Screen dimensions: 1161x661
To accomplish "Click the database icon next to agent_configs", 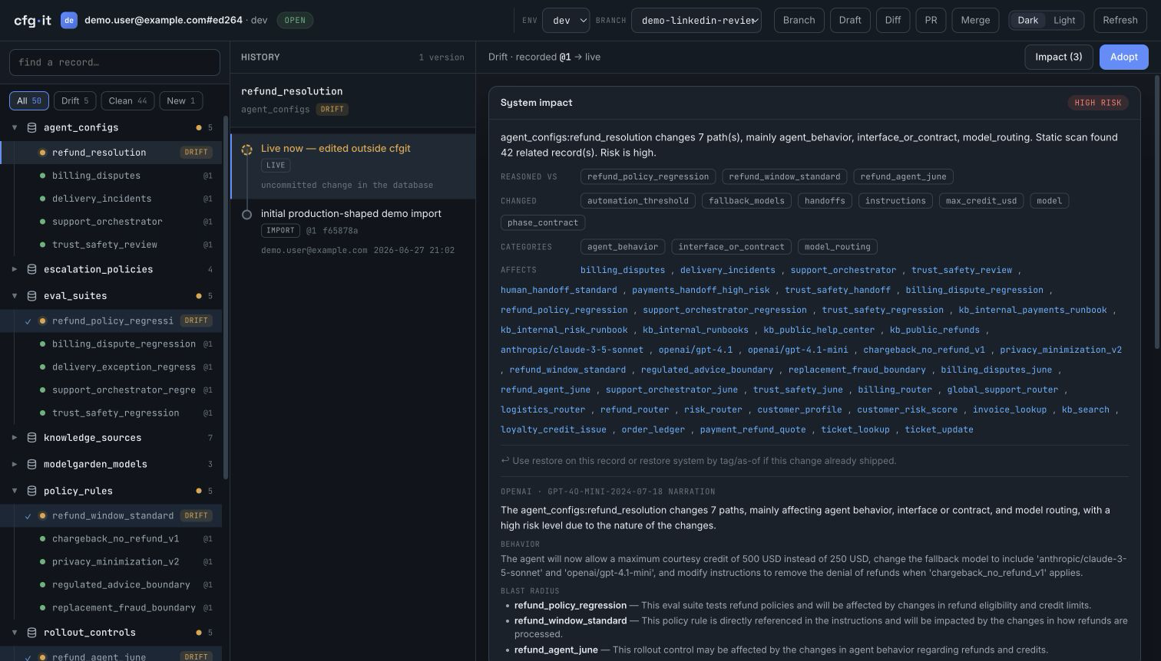I will [x=31, y=127].
